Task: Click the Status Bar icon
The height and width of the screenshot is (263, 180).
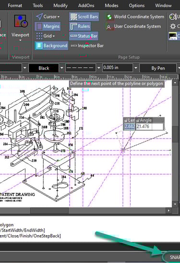Action: (73, 36)
